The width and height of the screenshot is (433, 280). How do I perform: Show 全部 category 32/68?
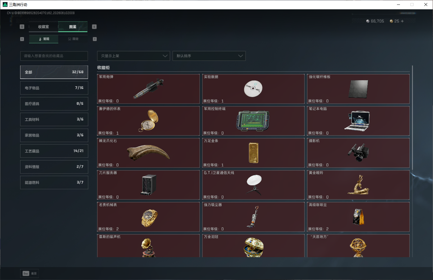pos(54,72)
